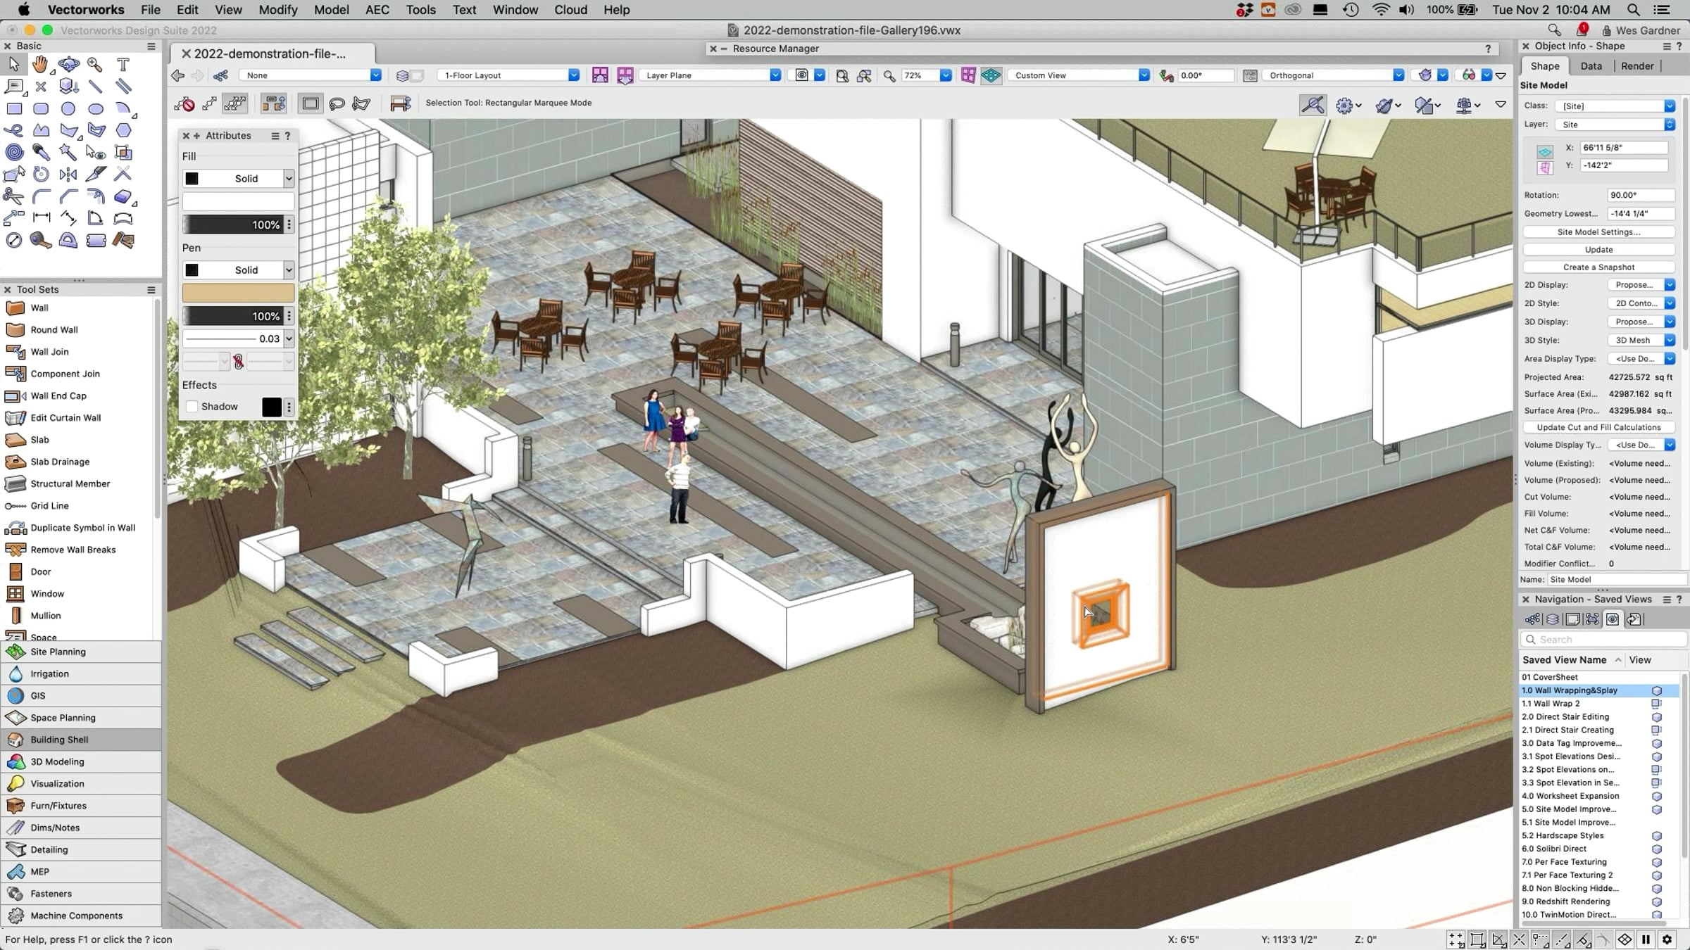Switch to the Render tab
The height and width of the screenshot is (950, 1690).
(x=1636, y=66)
